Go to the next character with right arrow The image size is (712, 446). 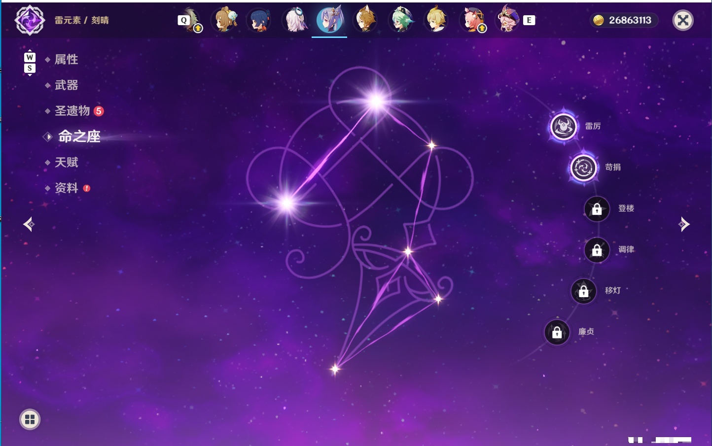[684, 224]
